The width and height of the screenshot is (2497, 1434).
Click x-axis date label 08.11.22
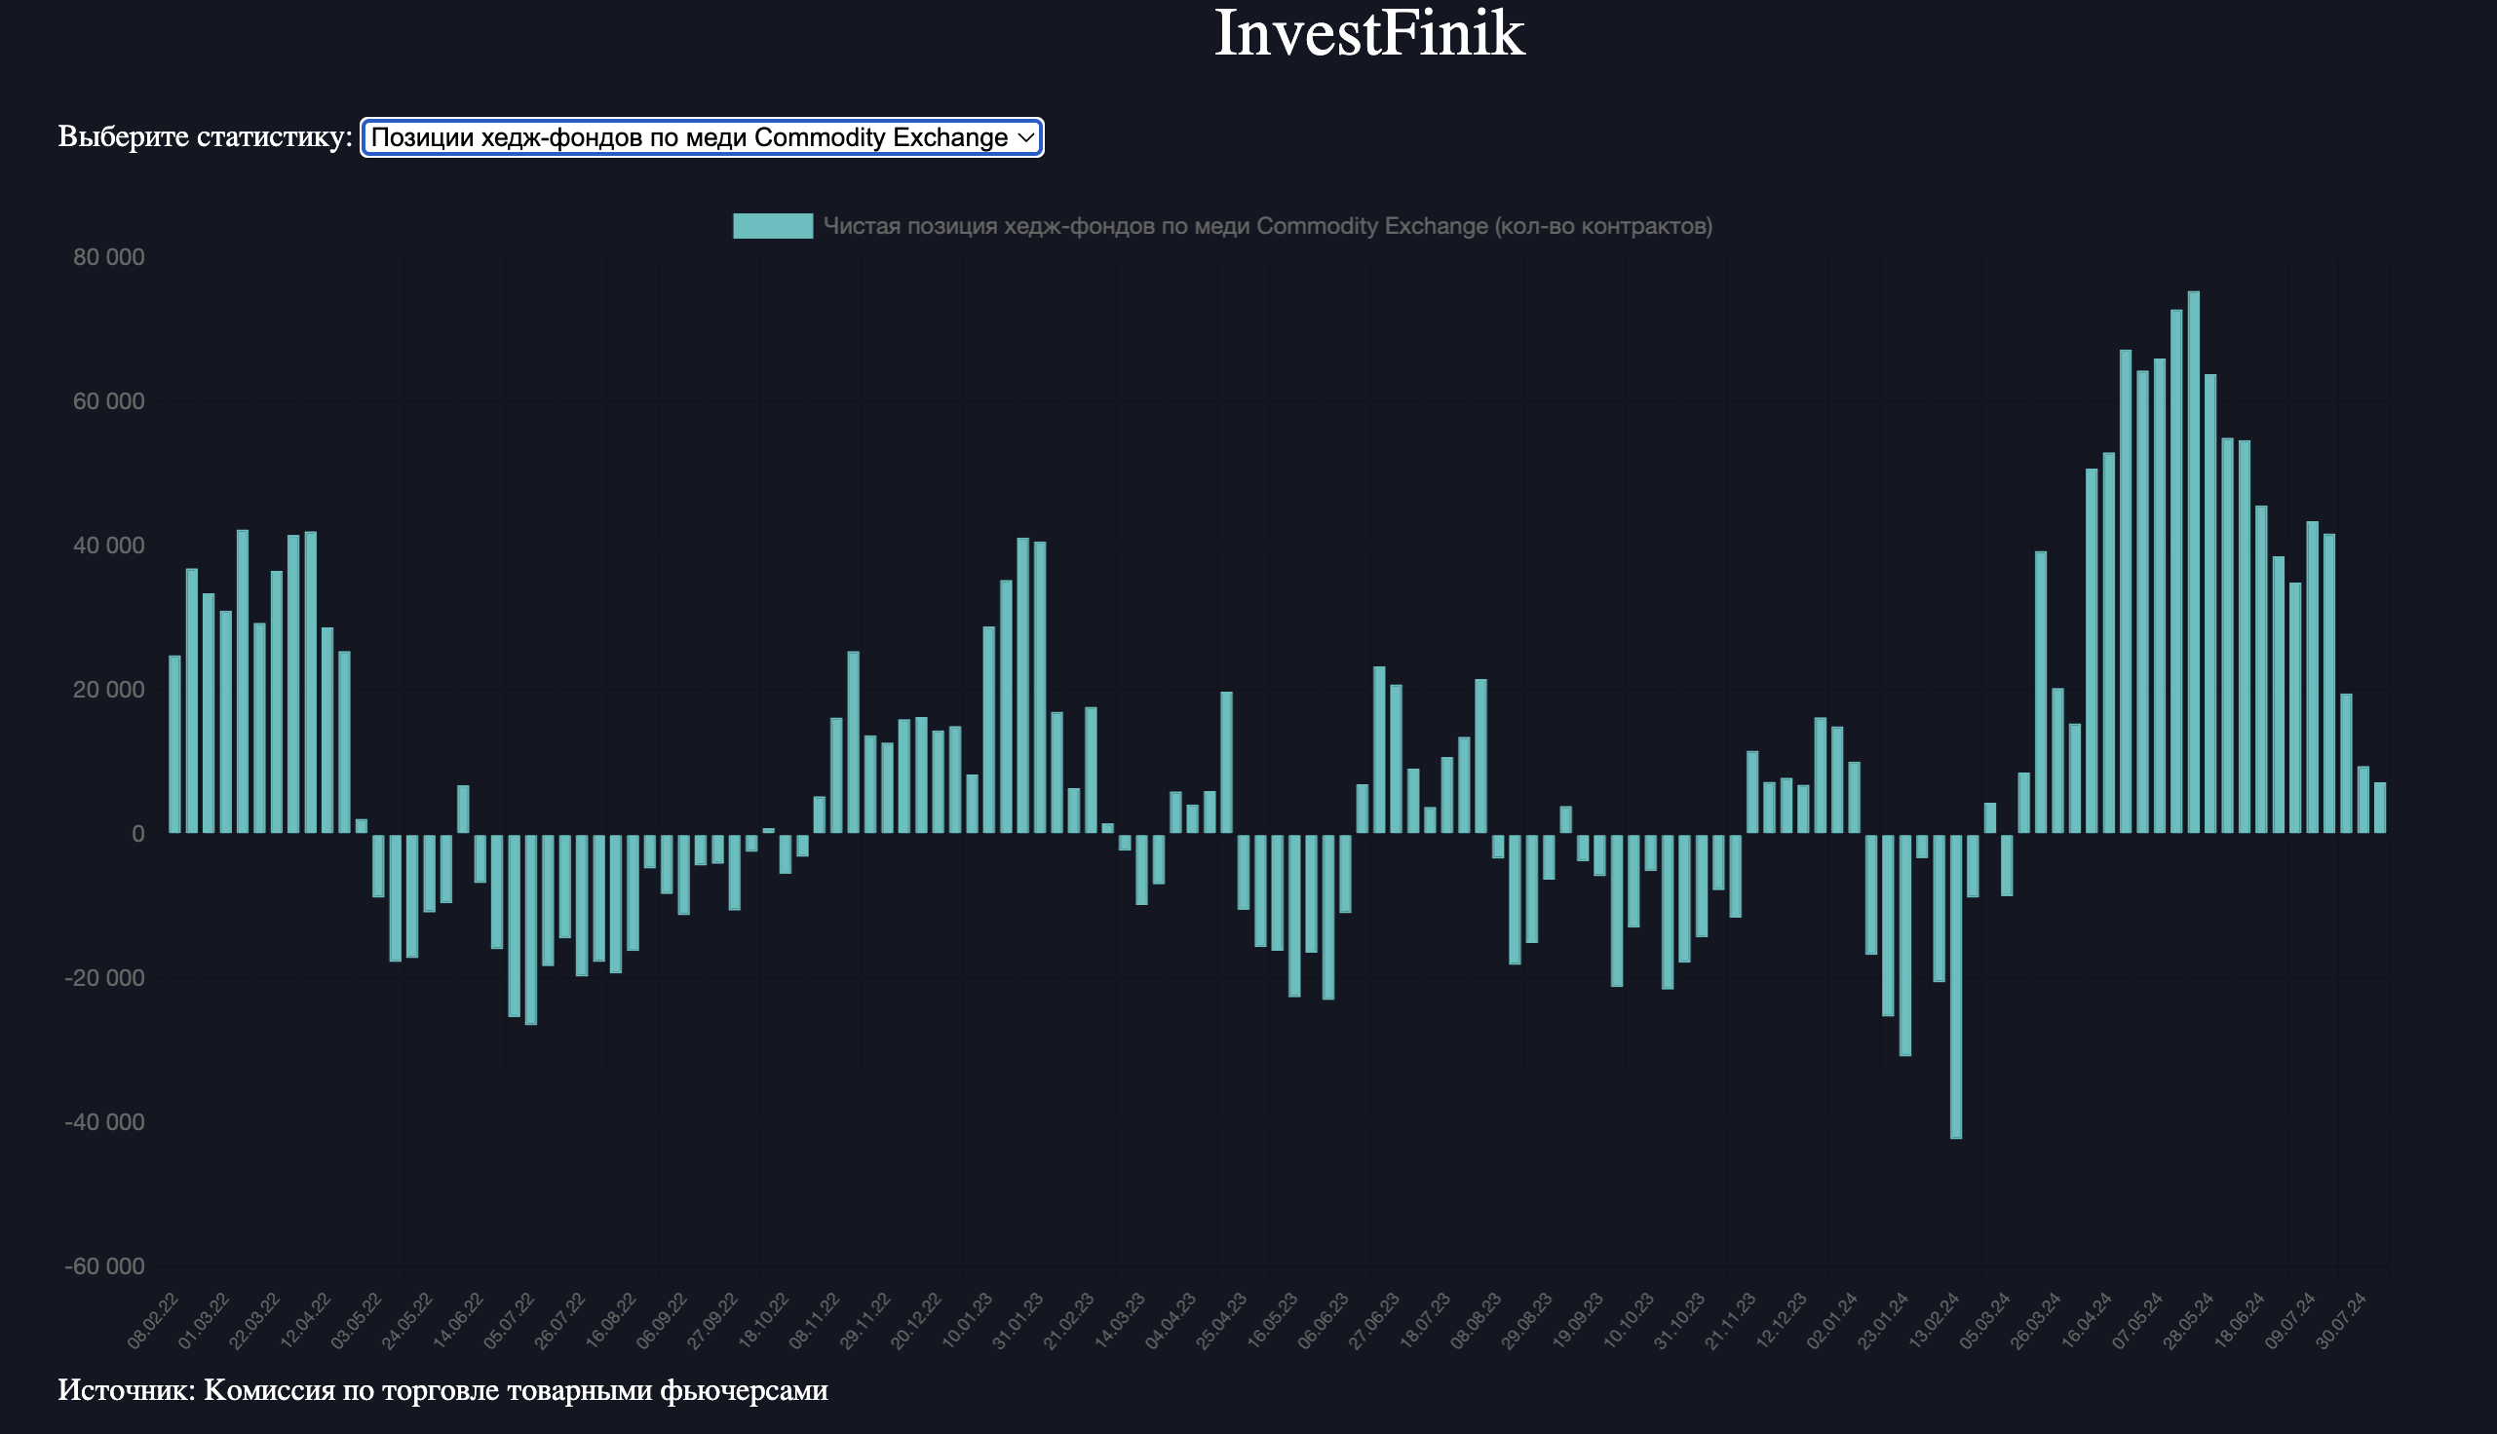[814, 1321]
